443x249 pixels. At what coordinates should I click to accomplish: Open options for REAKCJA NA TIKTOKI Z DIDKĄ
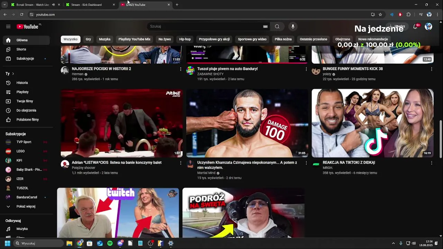(x=431, y=163)
